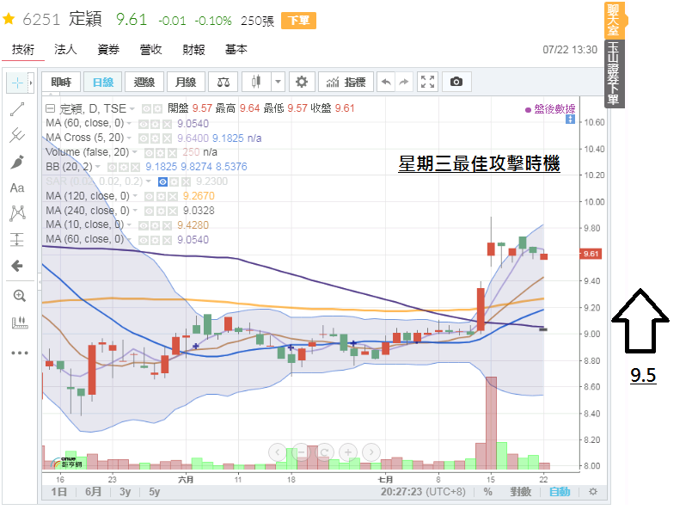Screen dimensions: 692x516
Task: Switch to the 資券 tab
Action: [108, 49]
